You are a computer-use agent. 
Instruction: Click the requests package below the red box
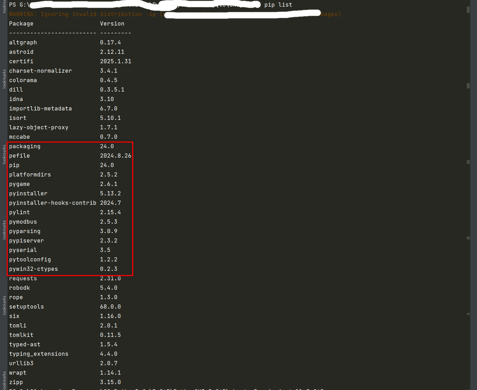click(x=23, y=278)
